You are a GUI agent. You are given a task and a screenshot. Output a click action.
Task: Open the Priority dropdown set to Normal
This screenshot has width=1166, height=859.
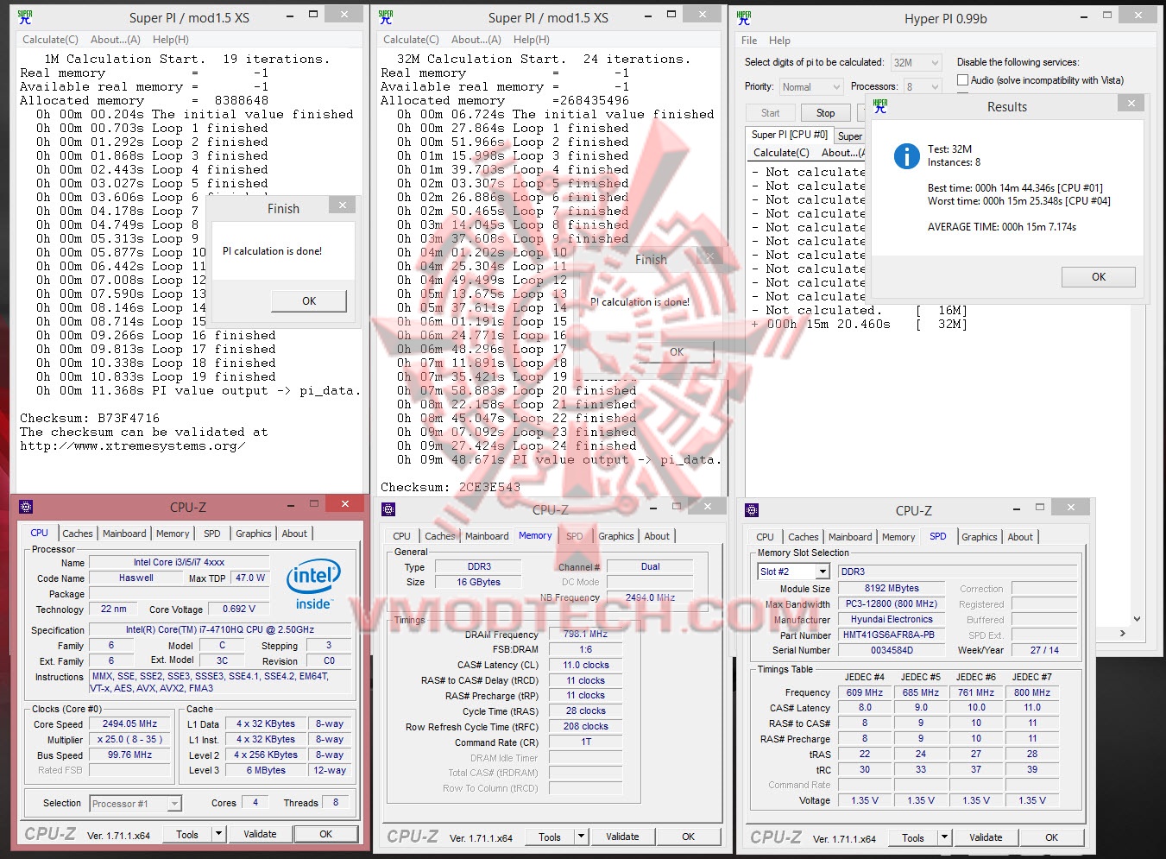[810, 86]
